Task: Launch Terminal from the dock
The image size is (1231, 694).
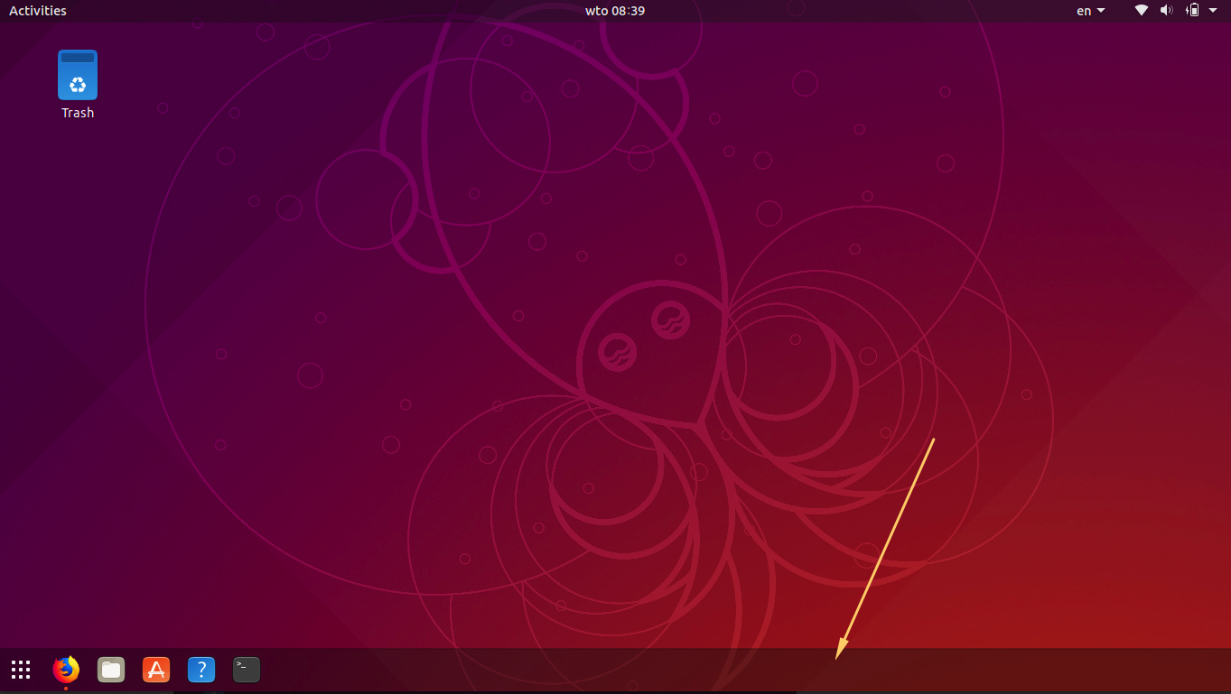Action: click(247, 670)
